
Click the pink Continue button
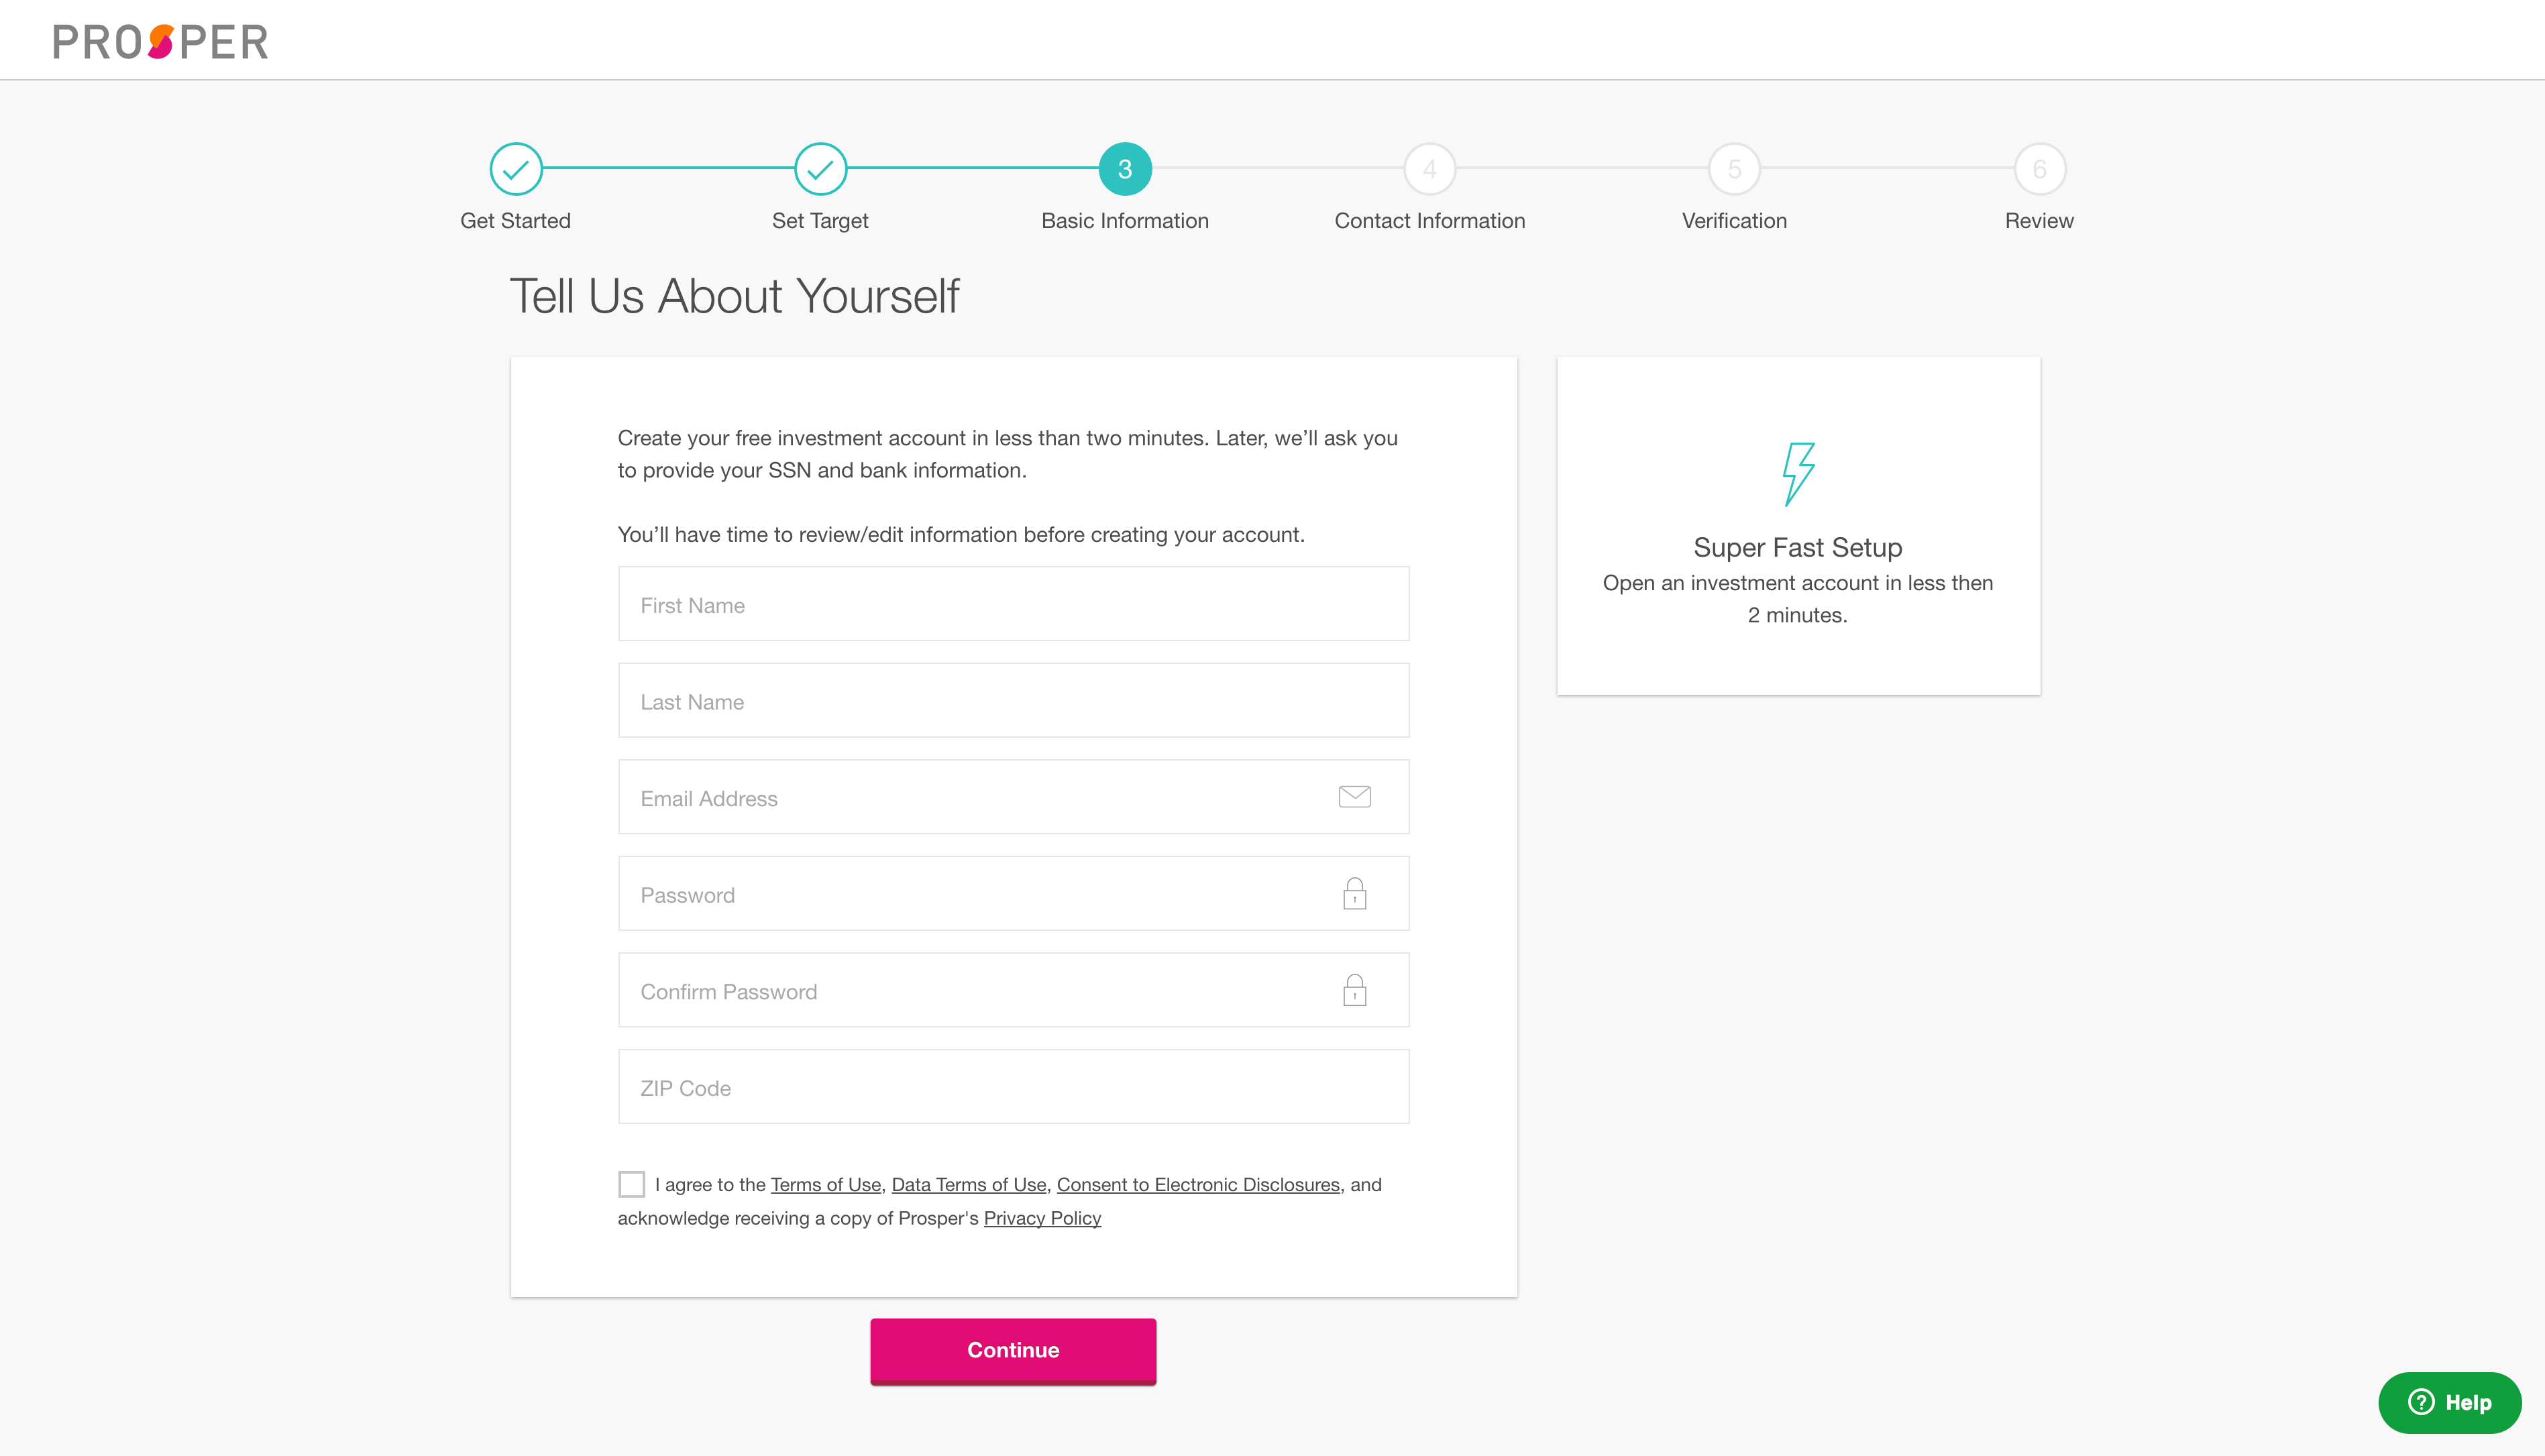(1013, 1351)
